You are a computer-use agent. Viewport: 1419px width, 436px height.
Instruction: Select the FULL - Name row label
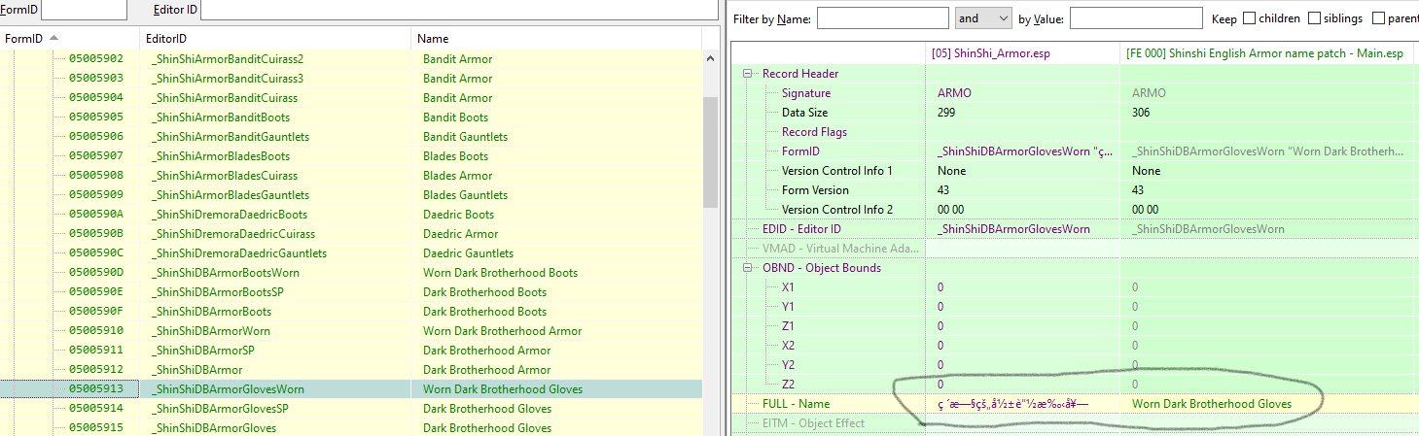[797, 404]
